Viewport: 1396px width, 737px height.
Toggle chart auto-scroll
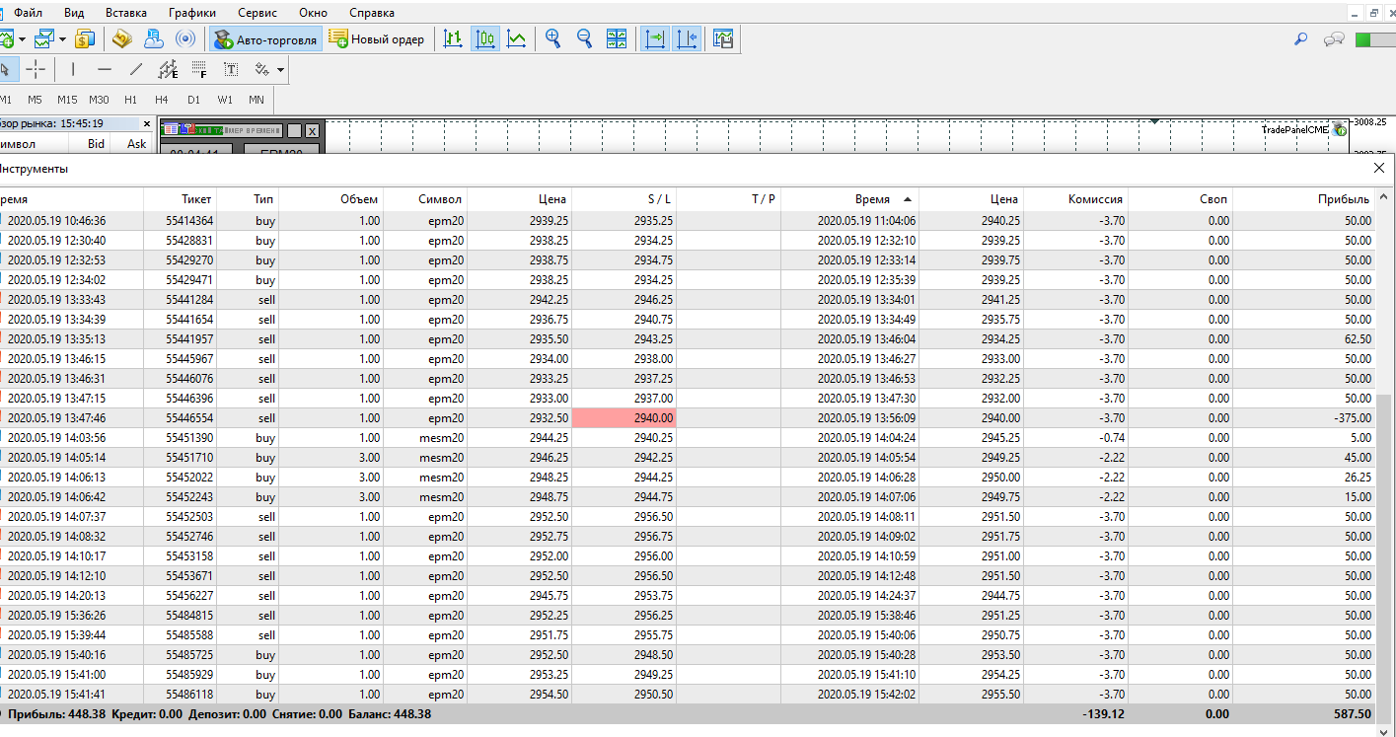(x=655, y=39)
